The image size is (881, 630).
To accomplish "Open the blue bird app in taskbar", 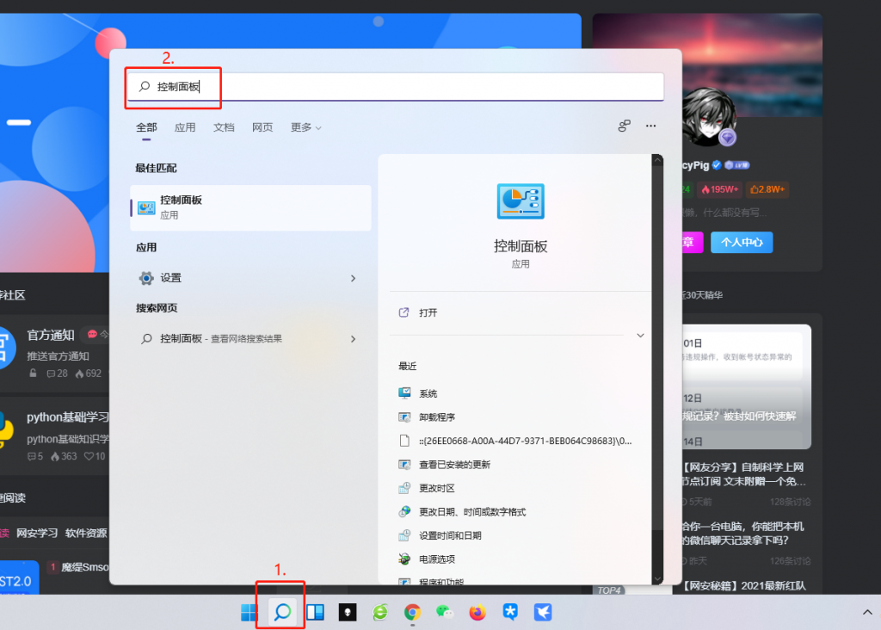I will click(x=543, y=612).
